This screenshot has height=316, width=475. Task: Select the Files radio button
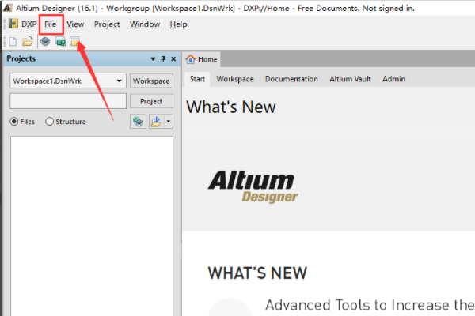[14, 121]
